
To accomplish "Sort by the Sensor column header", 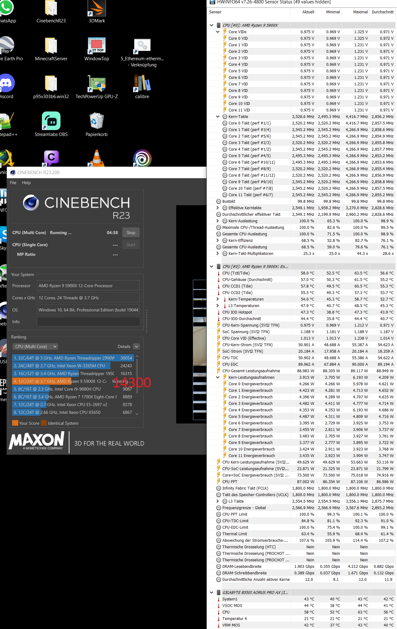I will (x=248, y=12).
